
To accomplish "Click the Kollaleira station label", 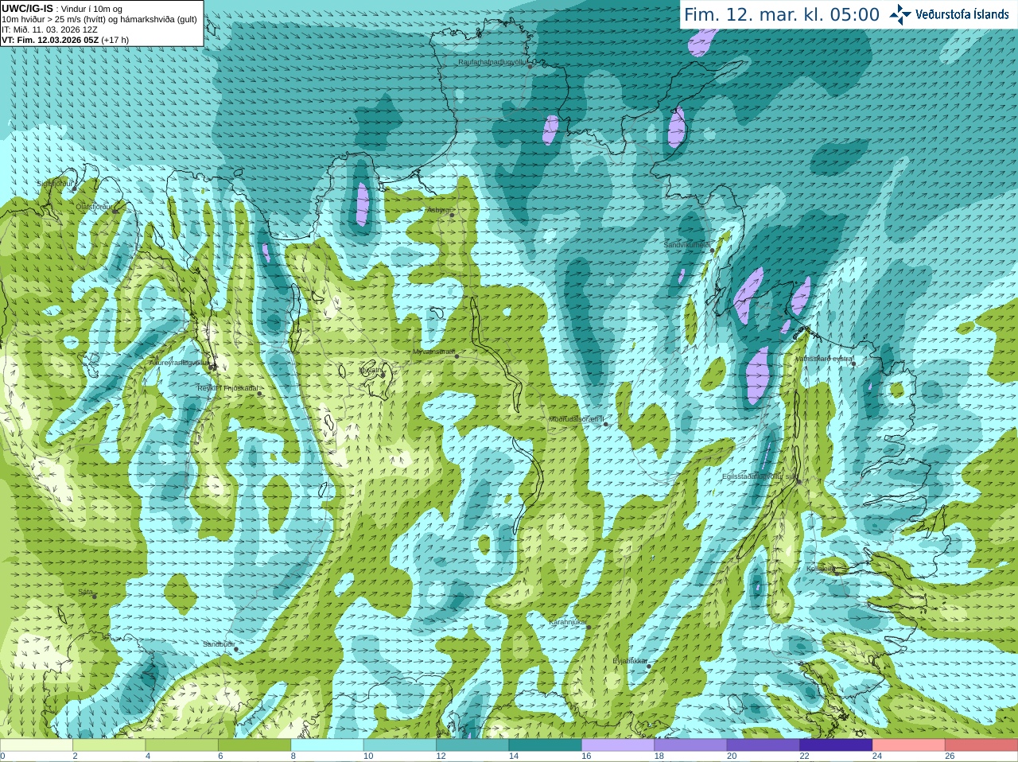I will tap(821, 569).
